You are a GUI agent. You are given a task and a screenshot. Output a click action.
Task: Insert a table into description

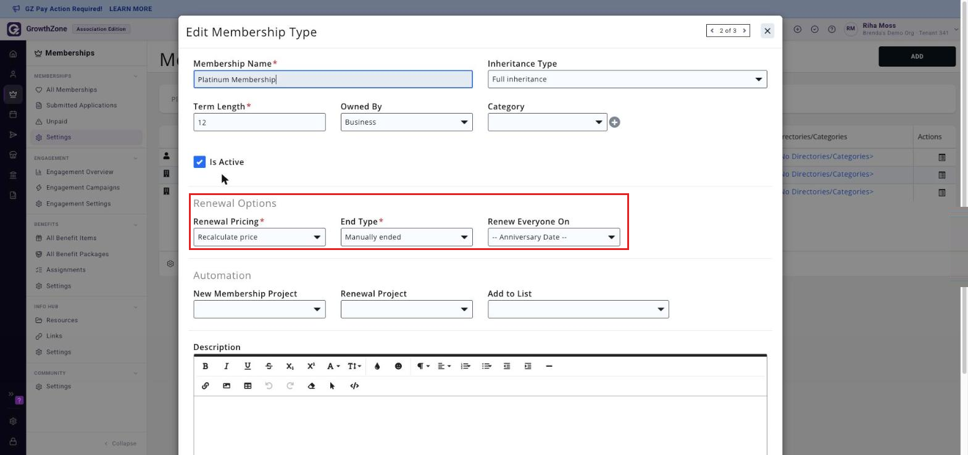248,386
